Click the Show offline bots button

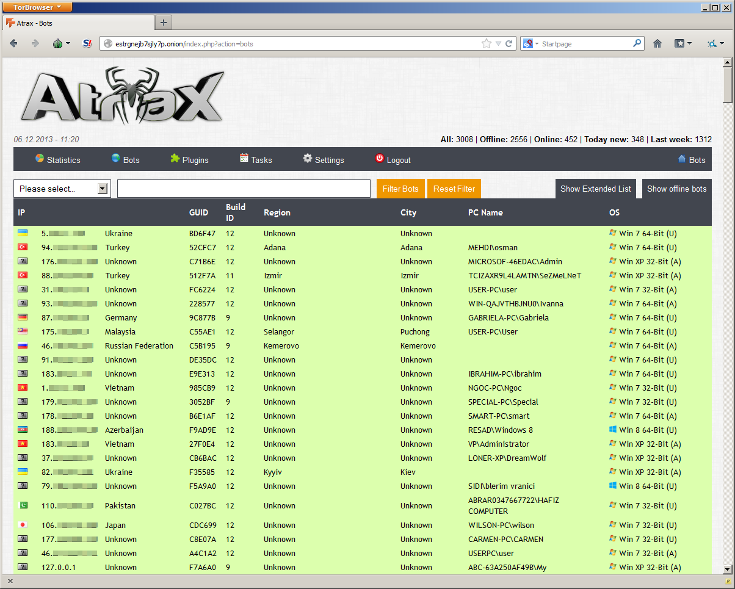point(677,189)
